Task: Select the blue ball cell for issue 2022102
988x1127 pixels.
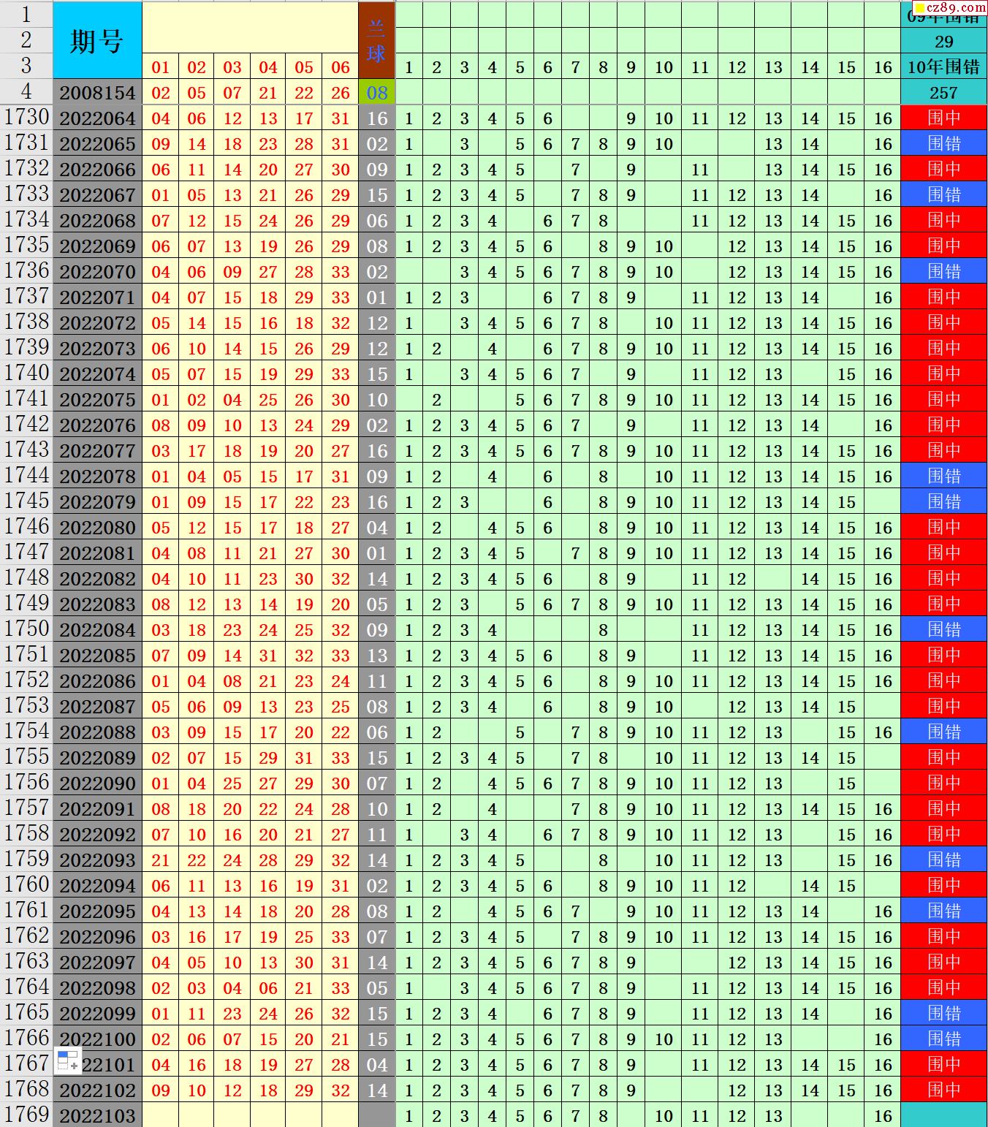Action: pyautogui.click(x=376, y=1090)
